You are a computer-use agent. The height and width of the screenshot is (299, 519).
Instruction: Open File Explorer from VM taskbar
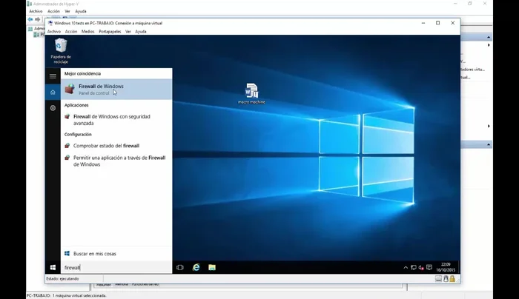point(212,267)
